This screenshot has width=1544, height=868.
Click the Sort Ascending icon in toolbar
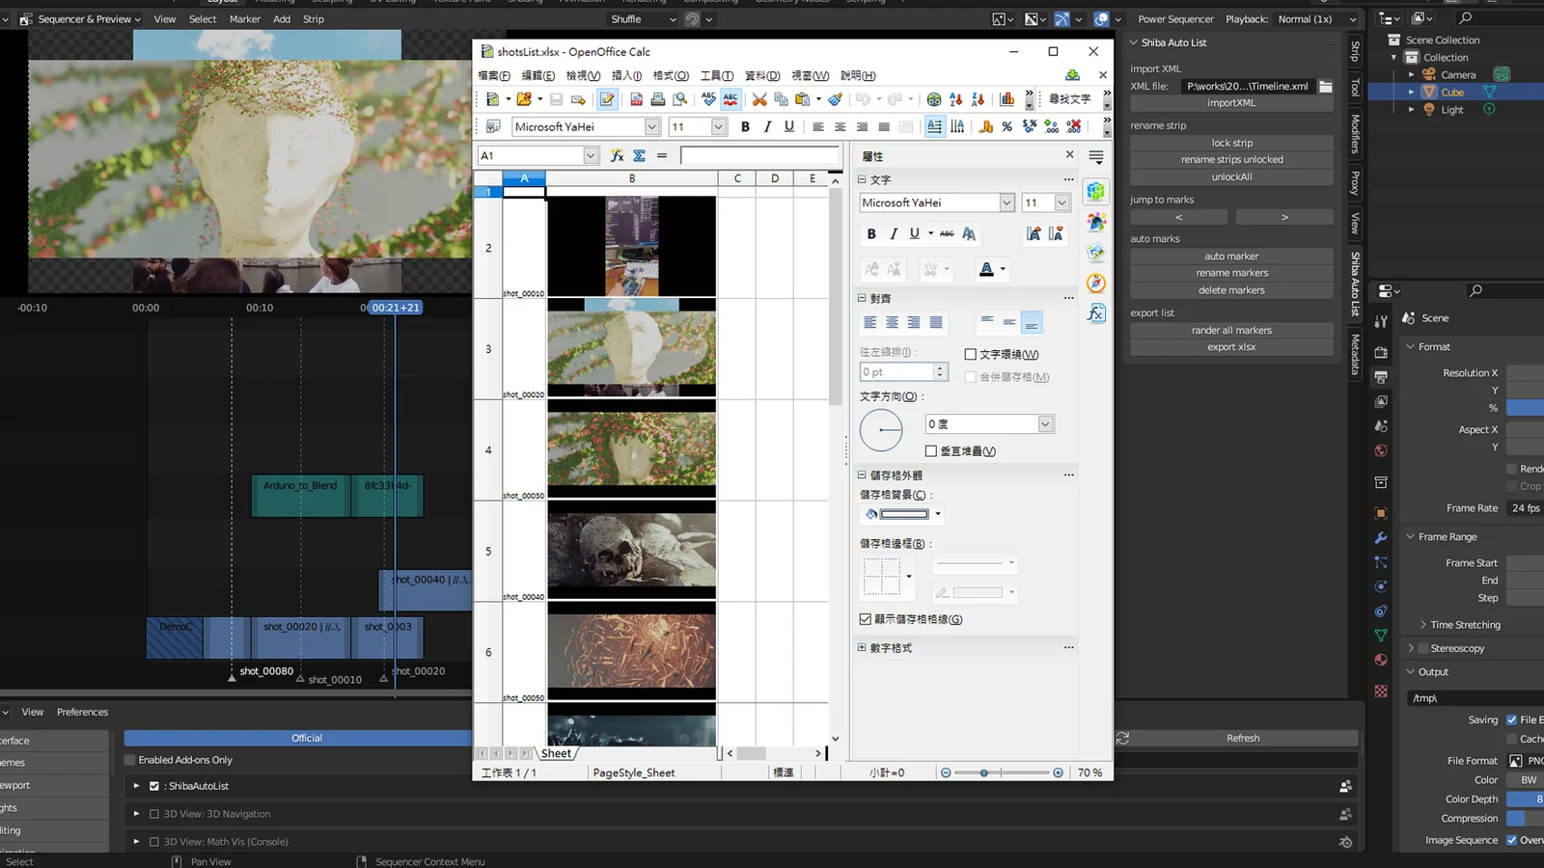click(955, 99)
